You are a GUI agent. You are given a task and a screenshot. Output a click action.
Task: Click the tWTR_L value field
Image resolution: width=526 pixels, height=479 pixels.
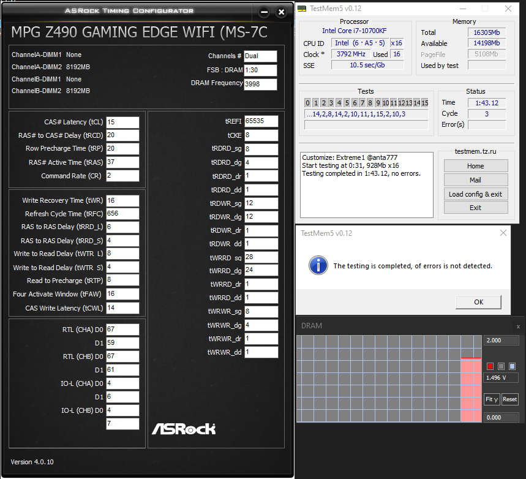tap(123, 254)
